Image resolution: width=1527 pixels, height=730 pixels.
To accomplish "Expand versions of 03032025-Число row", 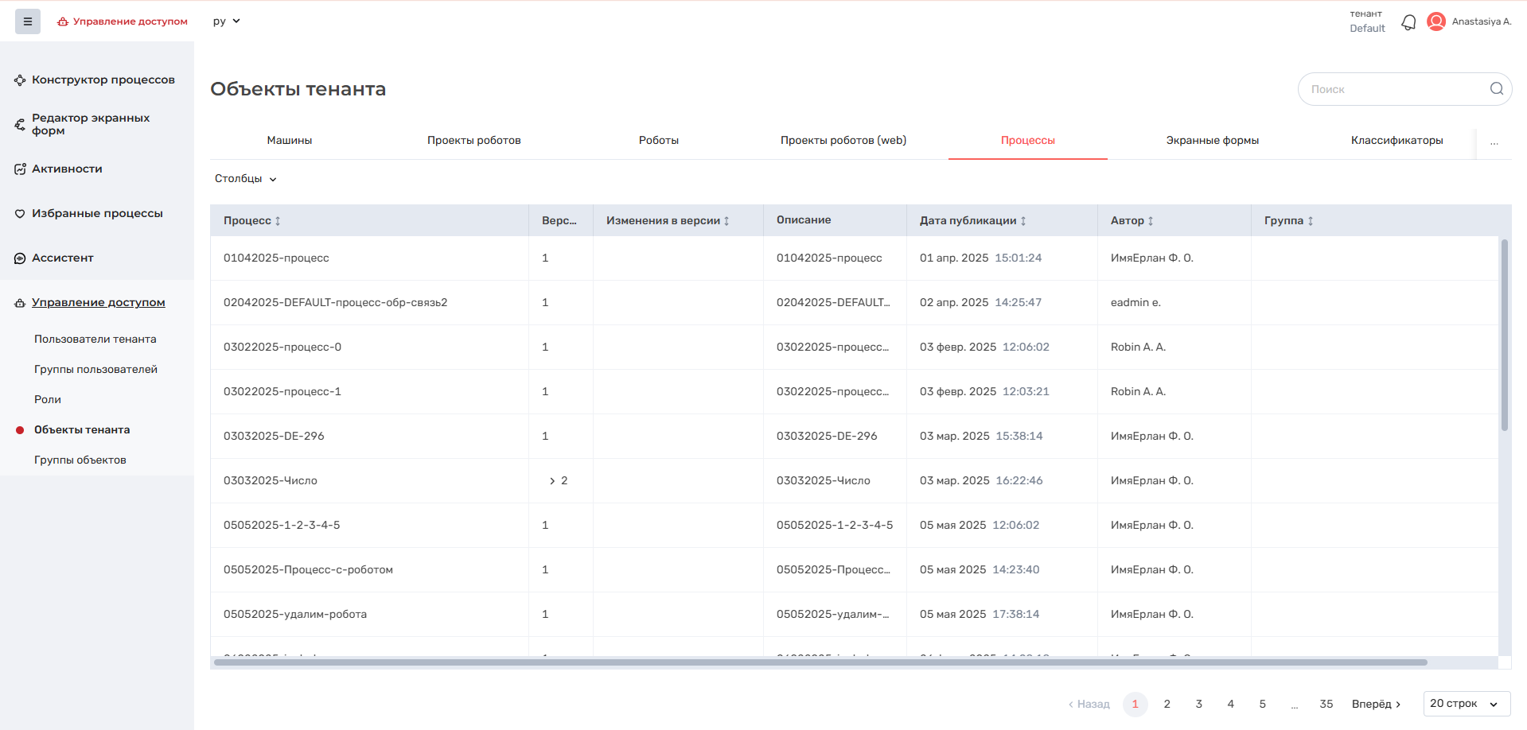I will click(552, 481).
